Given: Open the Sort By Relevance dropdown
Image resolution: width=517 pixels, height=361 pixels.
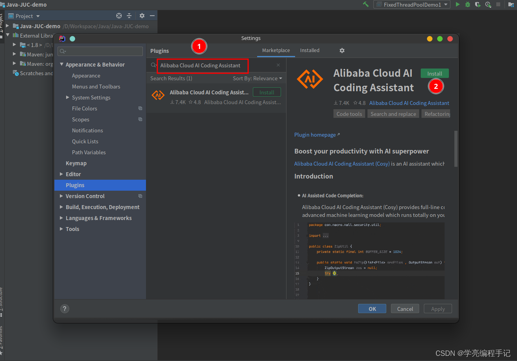Looking at the screenshot, I should [257, 78].
